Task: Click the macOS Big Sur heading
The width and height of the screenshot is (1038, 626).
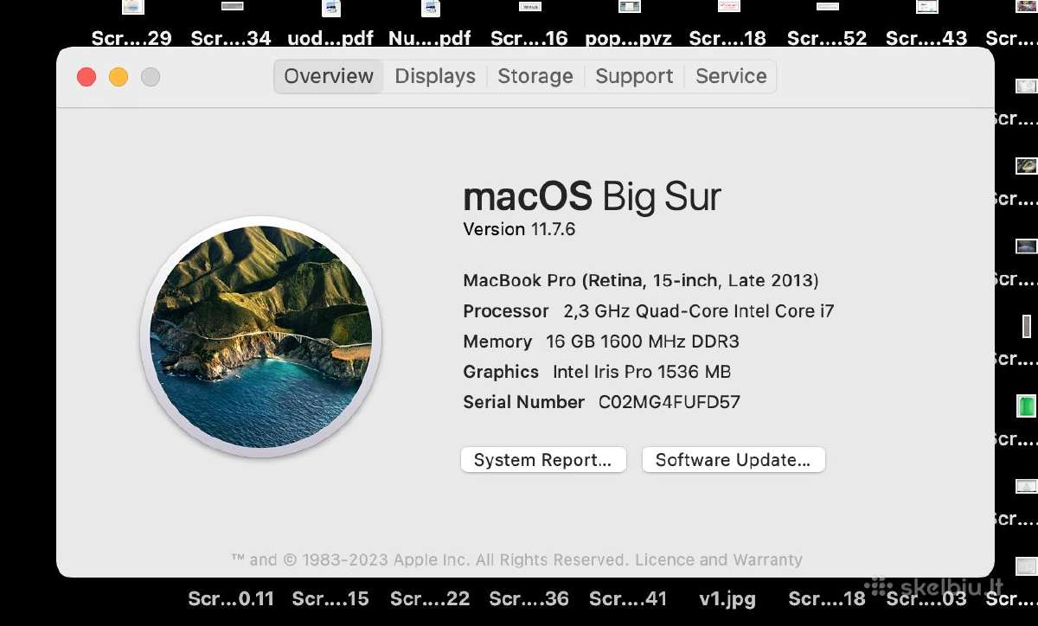Action: point(593,197)
